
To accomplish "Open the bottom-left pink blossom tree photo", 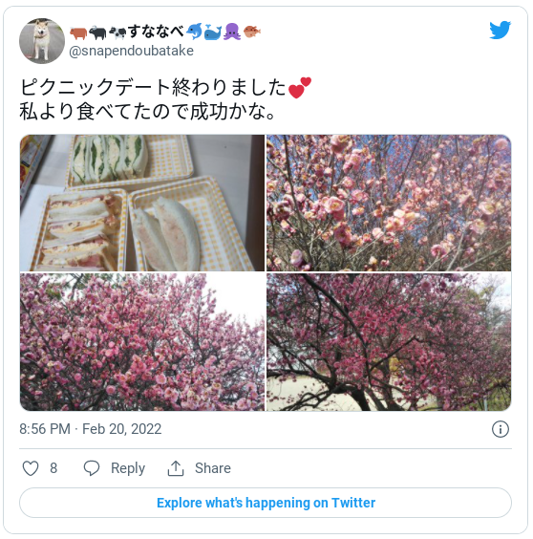I will click(142, 342).
